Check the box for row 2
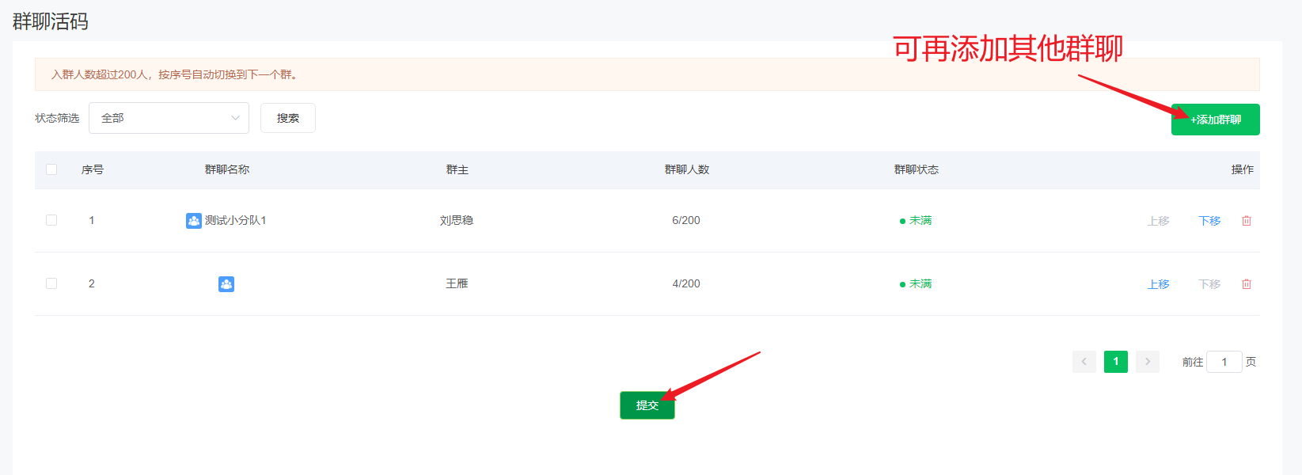This screenshot has height=475, width=1302. pos(51,283)
